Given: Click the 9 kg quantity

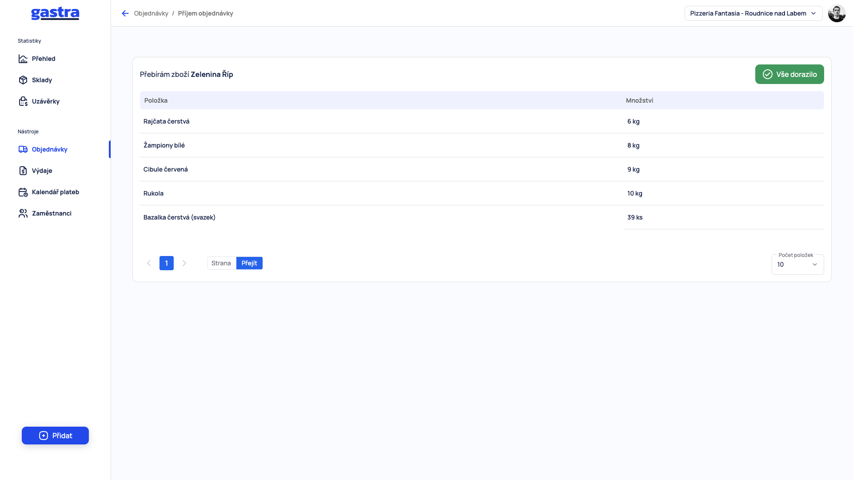Looking at the screenshot, I should (634, 169).
